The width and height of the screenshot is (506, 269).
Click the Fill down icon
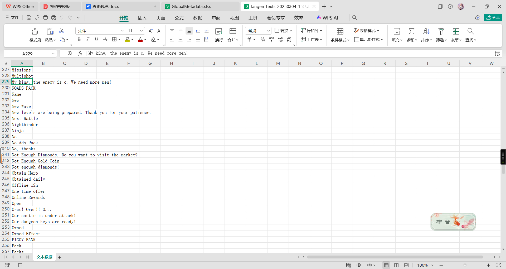pyautogui.click(x=397, y=31)
